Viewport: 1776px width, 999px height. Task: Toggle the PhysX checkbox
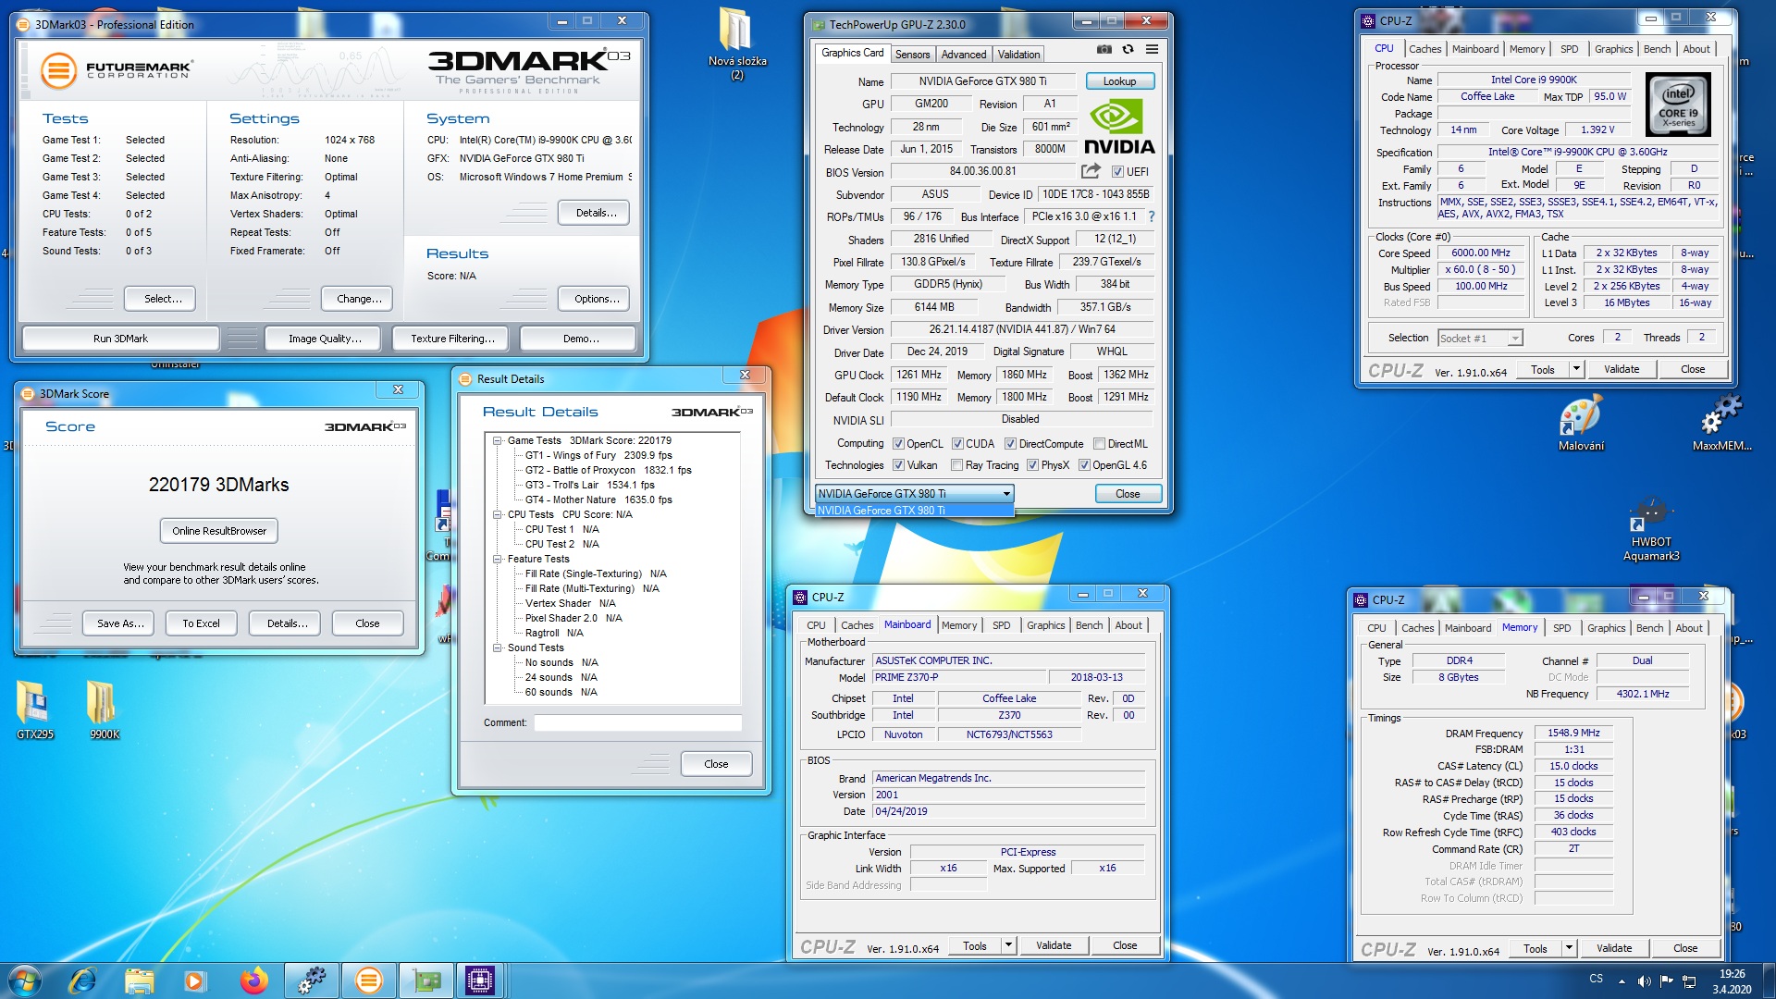click(x=1032, y=465)
